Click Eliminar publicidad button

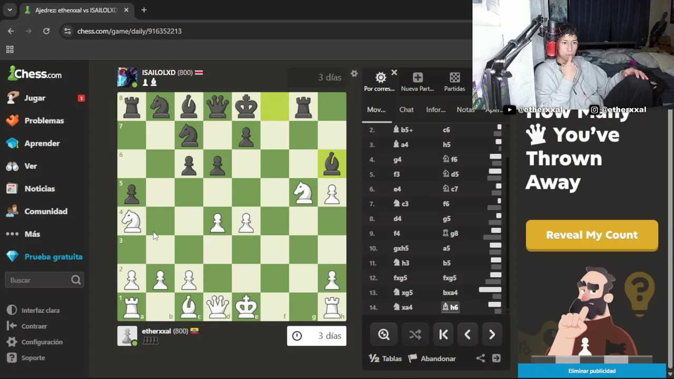click(x=592, y=371)
